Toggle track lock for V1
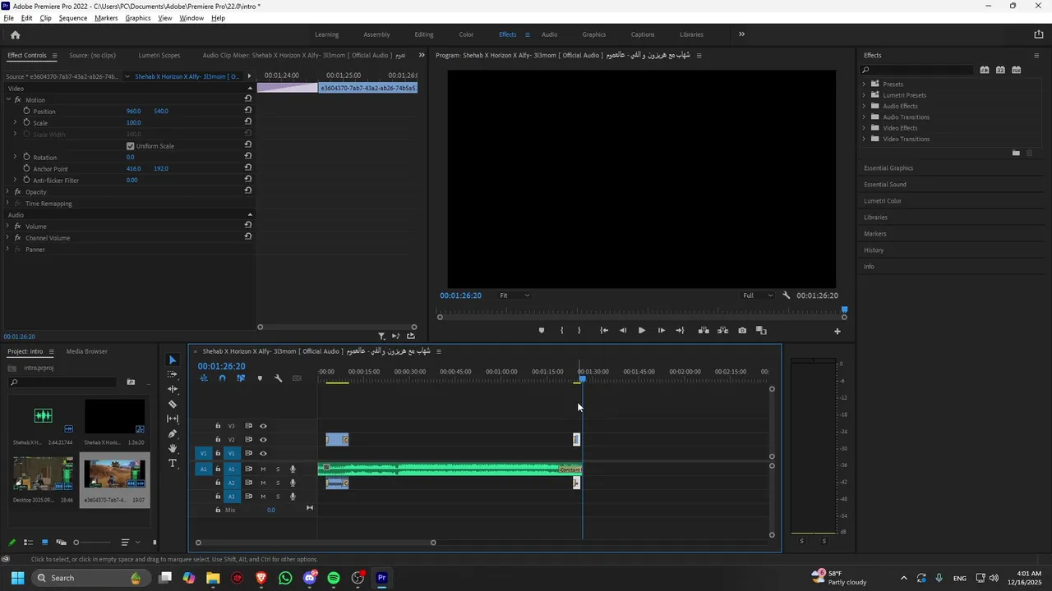 218,453
